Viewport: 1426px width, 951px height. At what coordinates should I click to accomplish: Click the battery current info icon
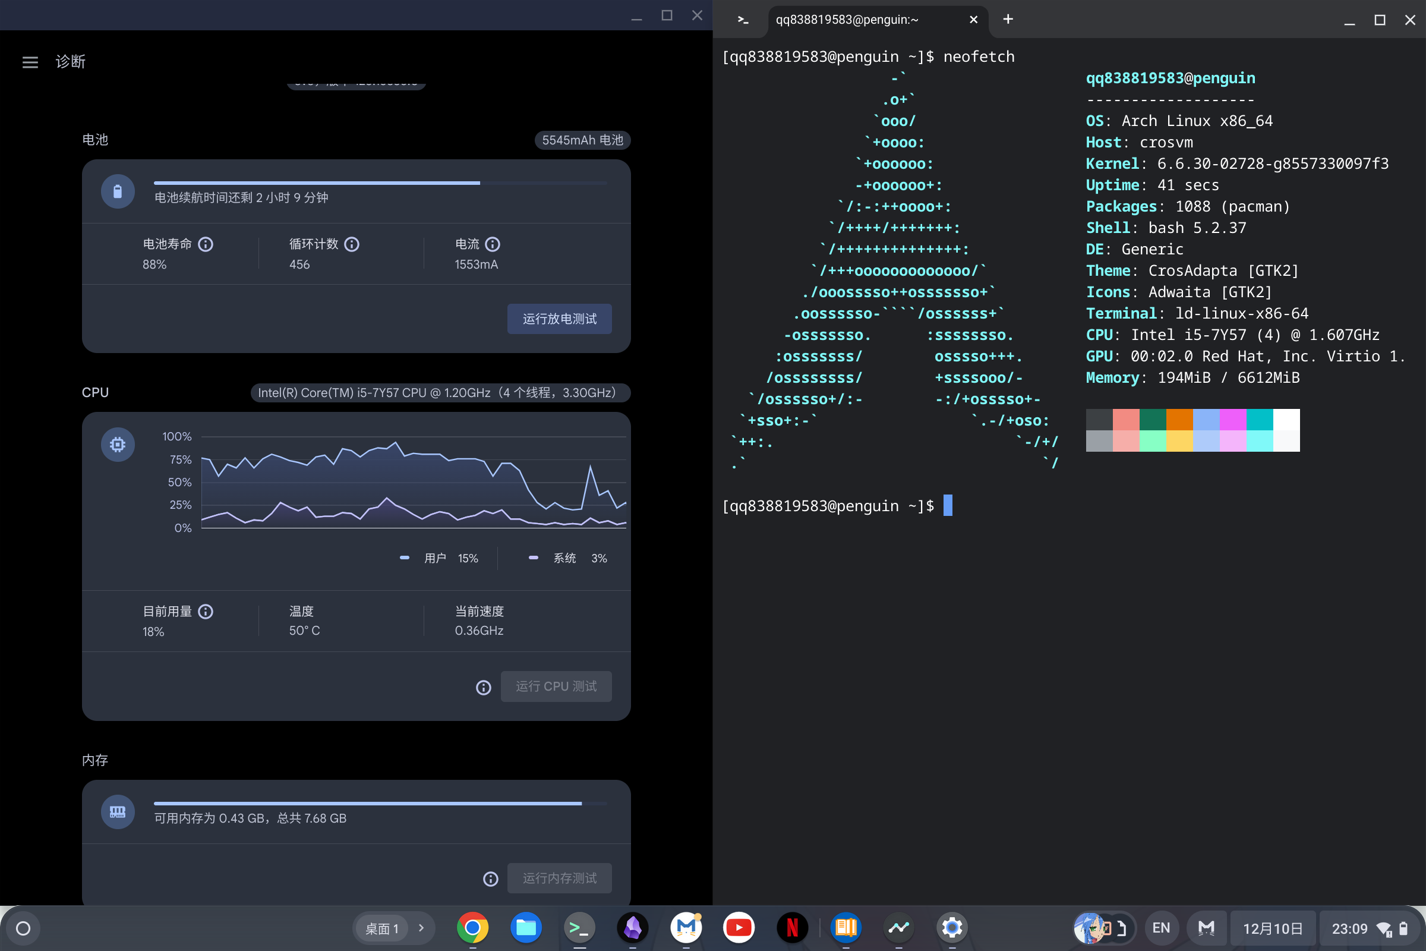coord(493,244)
